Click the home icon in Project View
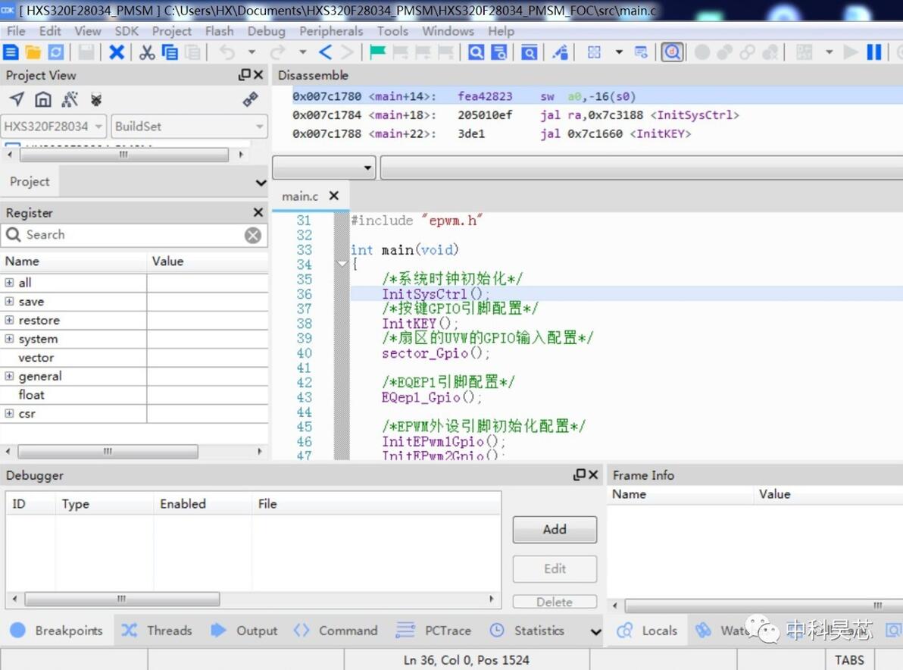Screen dimensions: 903x670 pyautogui.click(x=42, y=99)
